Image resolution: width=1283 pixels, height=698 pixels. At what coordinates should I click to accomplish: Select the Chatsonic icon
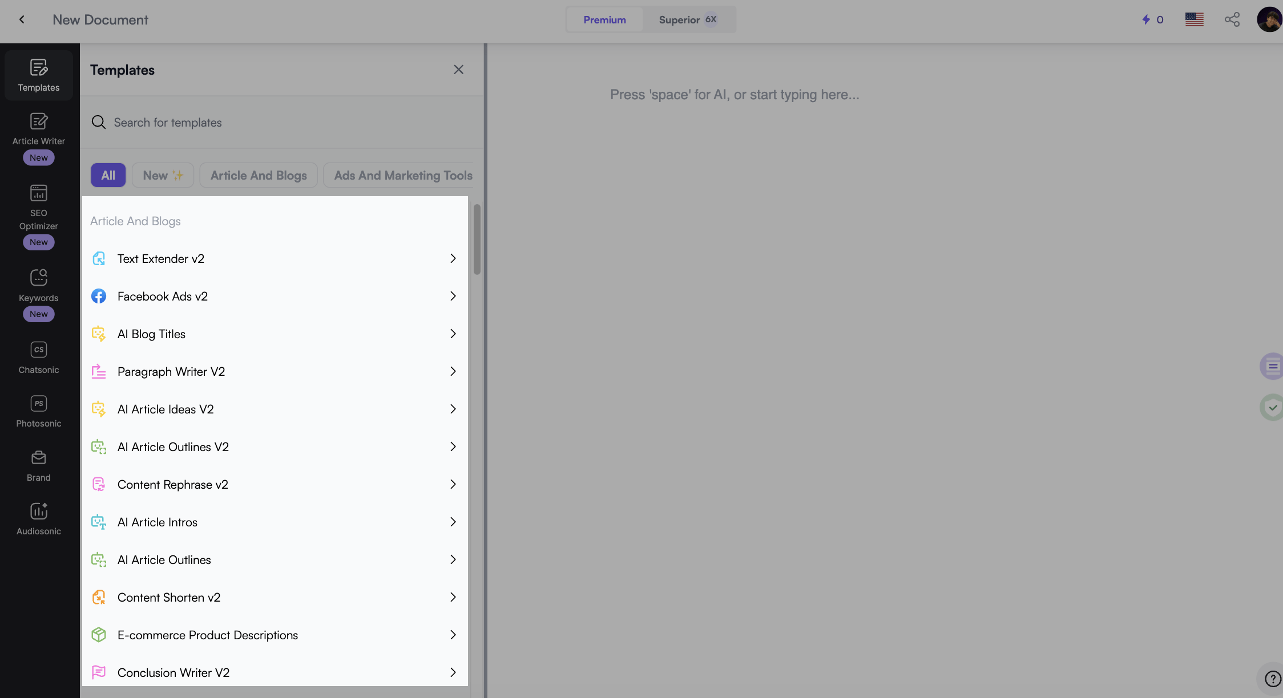tap(38, 351)
